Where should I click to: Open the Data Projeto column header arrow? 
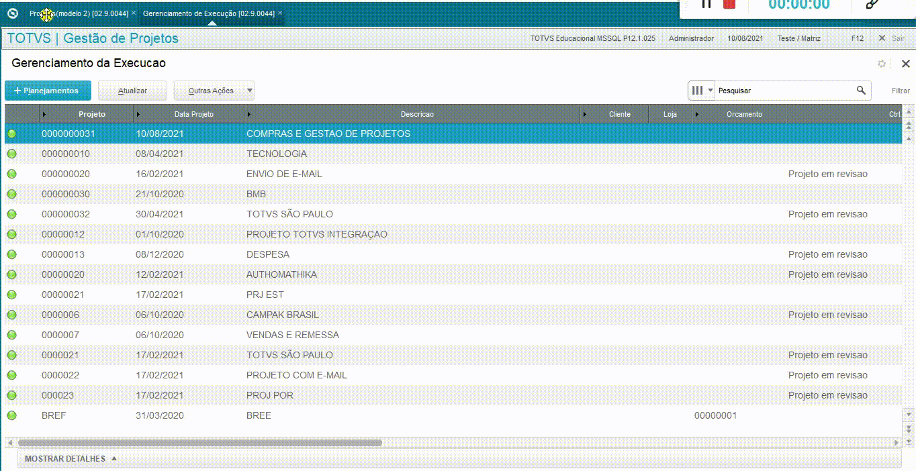(x=138, y=114)
